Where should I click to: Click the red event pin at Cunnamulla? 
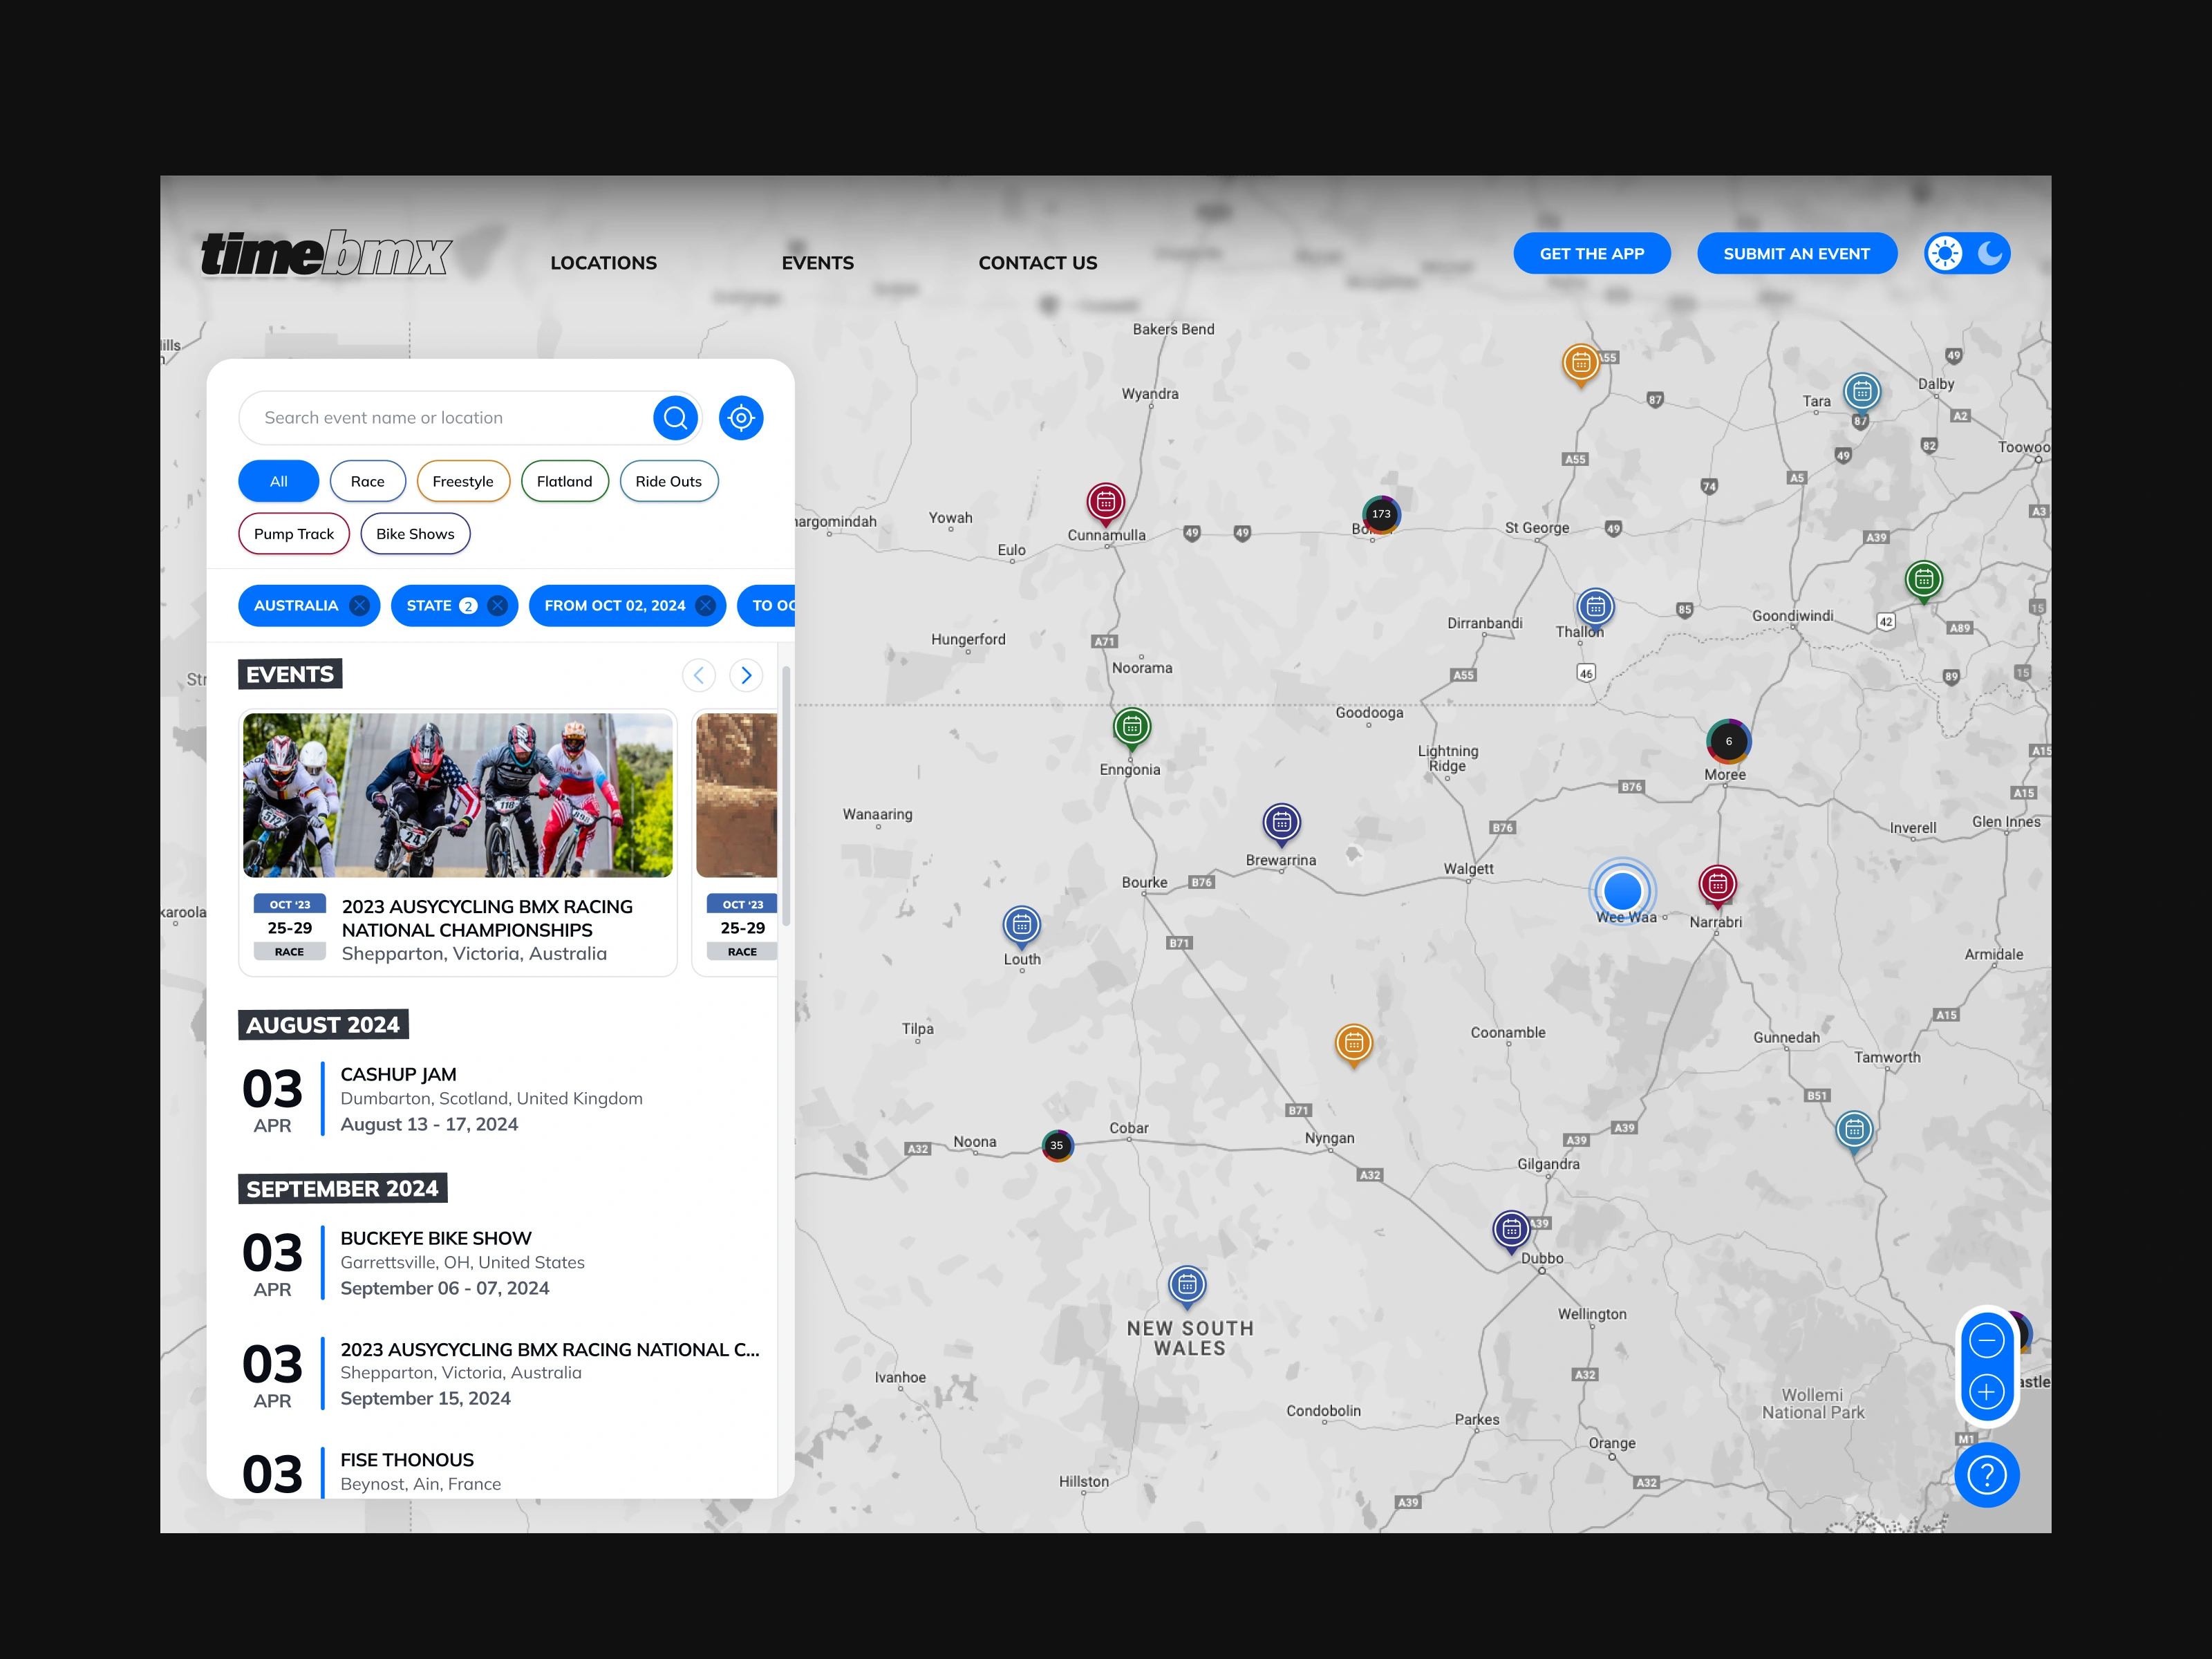pyautogui.click(x=1105, y=502)
